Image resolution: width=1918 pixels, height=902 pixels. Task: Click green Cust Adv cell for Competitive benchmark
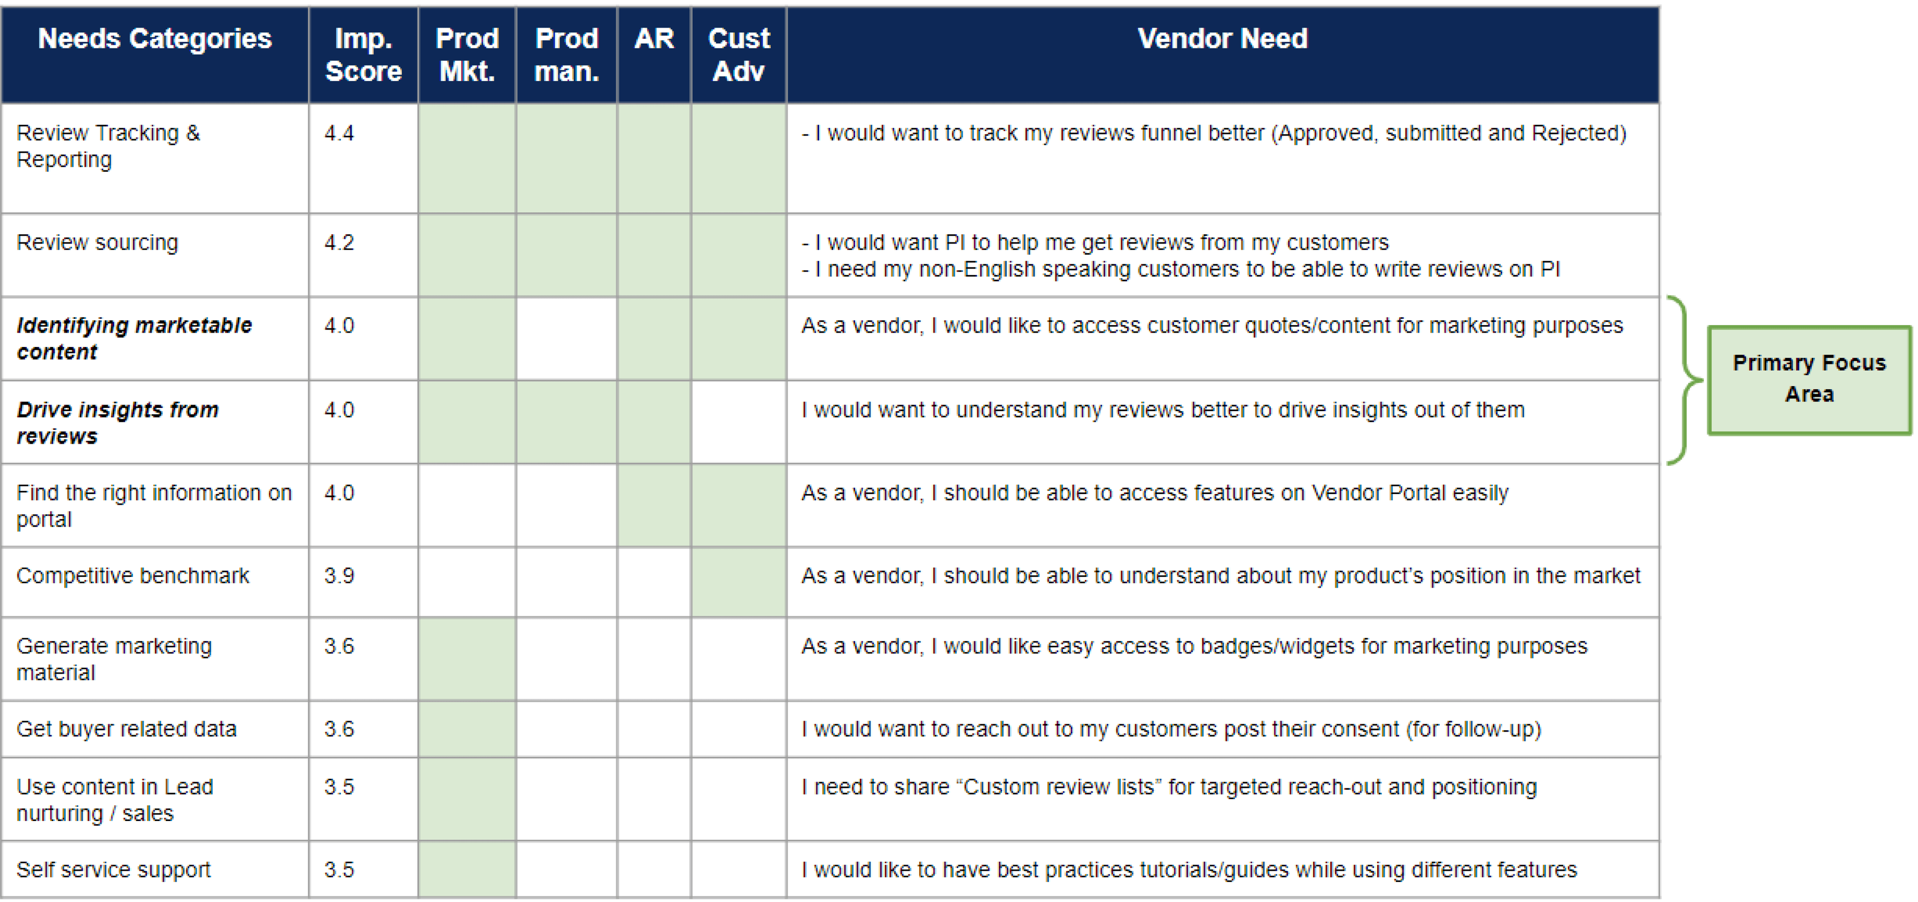pyautogui.click(x=738, y=582)
